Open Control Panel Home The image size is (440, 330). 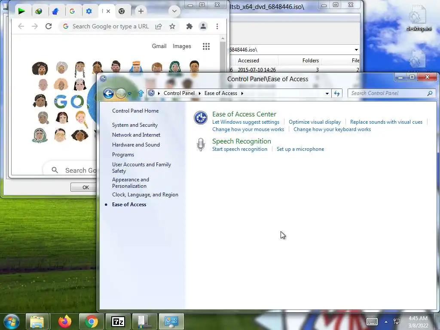[135, 111]
